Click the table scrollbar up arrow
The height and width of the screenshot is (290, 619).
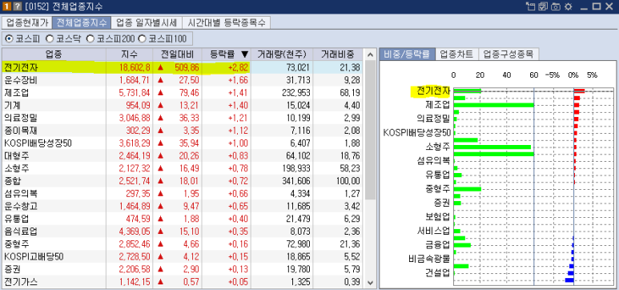coord(370,54)
